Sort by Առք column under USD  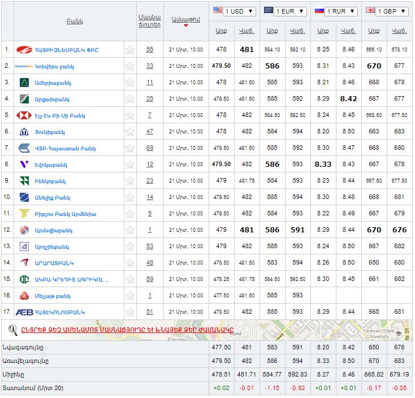point(221,31)
